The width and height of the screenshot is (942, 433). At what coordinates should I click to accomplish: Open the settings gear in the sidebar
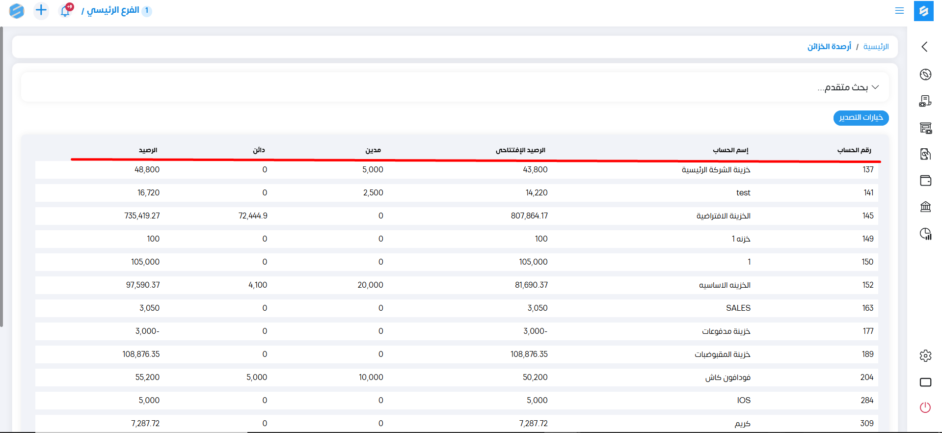coord(925,355)
